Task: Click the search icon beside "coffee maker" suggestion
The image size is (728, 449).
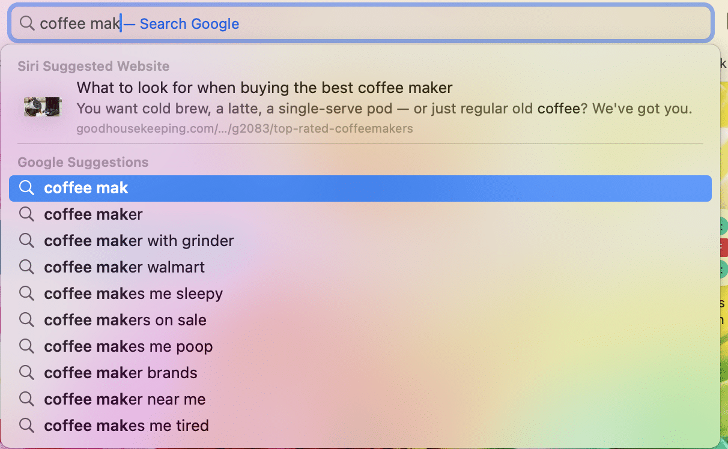Action: pyautogui.click(x=26, y=214)
